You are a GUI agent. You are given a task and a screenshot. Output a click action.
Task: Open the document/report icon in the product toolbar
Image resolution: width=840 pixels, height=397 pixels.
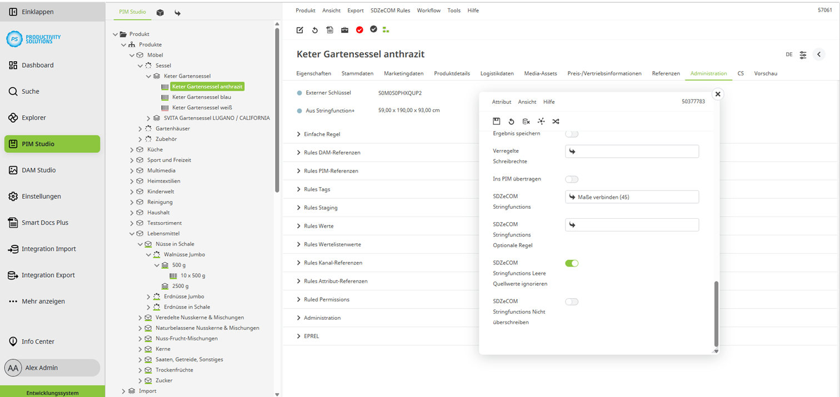click(x=330, y=30)
